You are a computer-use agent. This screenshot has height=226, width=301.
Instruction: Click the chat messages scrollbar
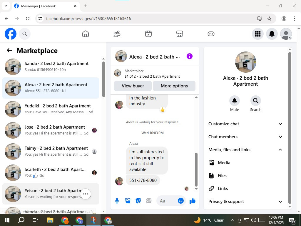(196, 169)
